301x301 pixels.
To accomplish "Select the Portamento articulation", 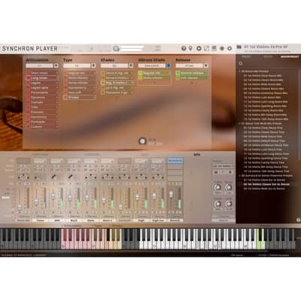I will 42,93.
